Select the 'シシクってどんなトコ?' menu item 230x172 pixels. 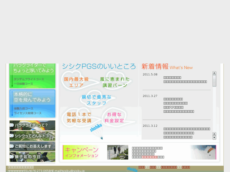pos(32,136)
